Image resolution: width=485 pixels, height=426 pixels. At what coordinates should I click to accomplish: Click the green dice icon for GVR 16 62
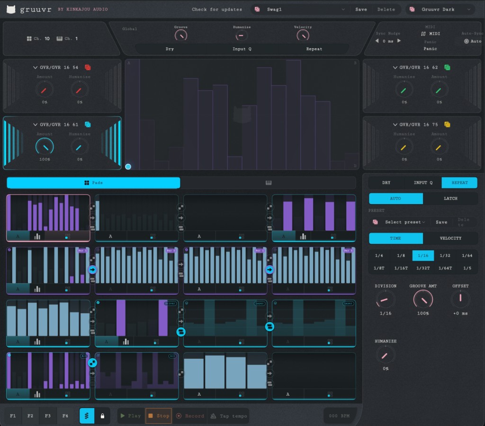447,67
